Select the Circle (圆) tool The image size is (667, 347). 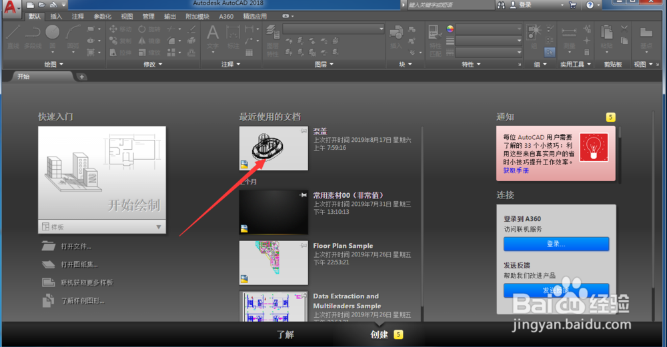click(52, 37)
